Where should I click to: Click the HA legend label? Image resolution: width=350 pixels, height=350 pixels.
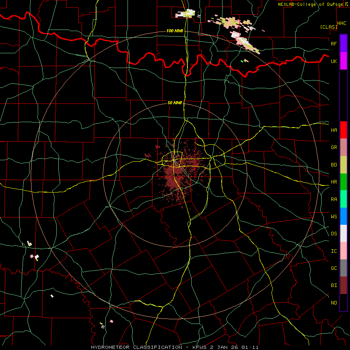click(x=334, y=130)
